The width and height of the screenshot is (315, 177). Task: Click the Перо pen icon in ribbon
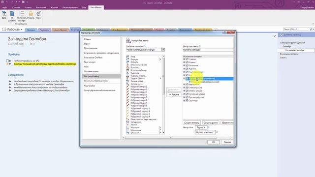pos(38,13)
